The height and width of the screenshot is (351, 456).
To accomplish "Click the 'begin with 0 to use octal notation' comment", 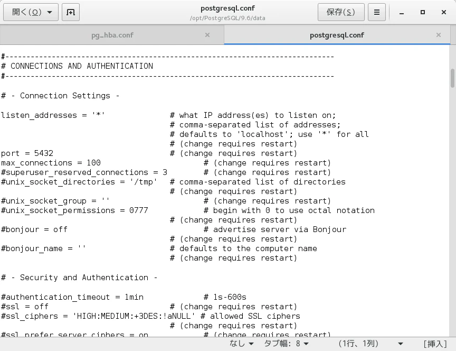I will [x=289, y=210].
